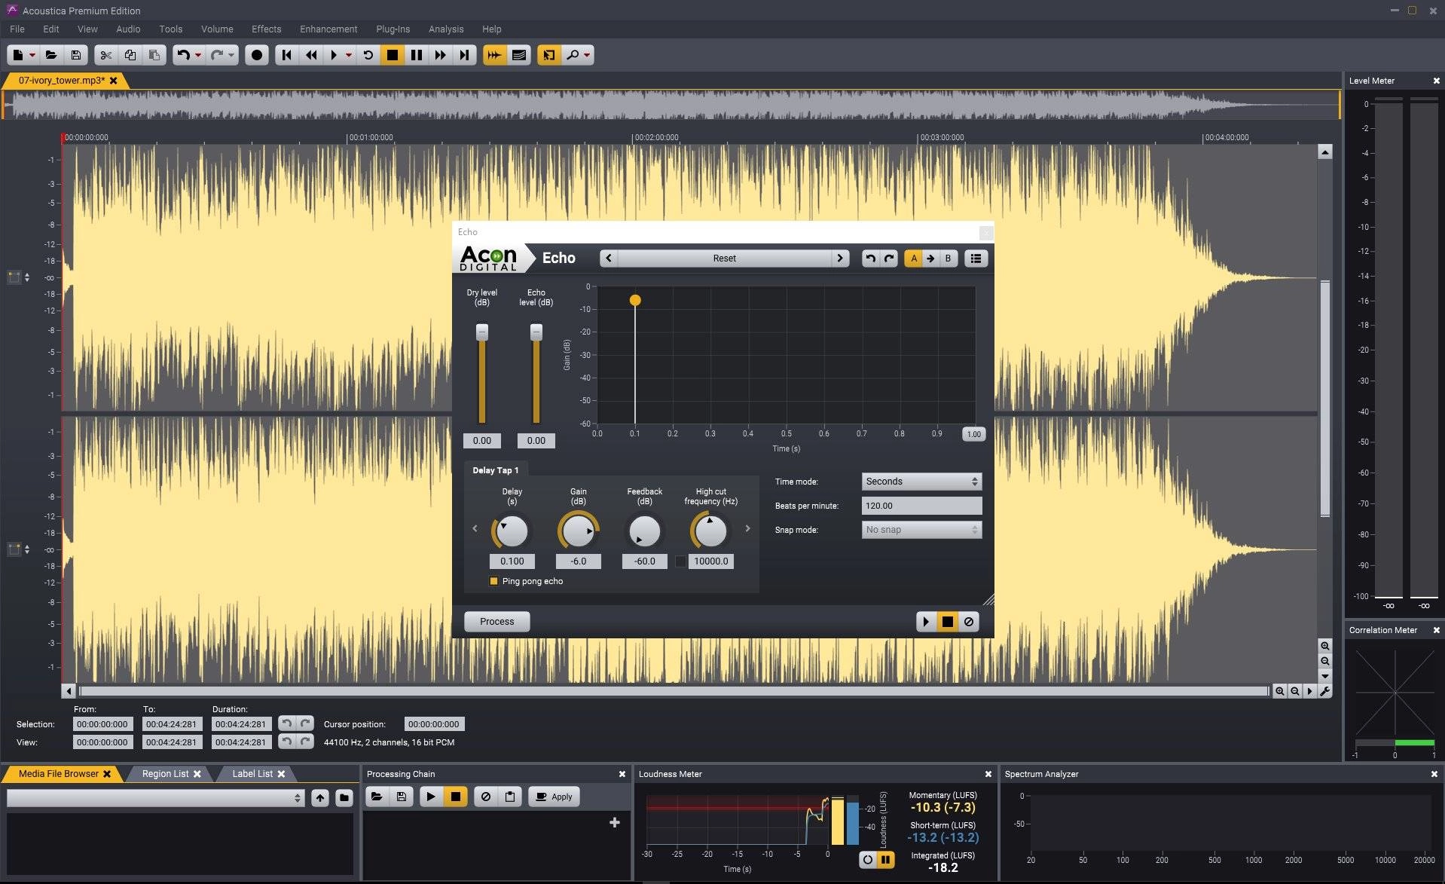Image resolution: width=1445 pixels, height=884 pixels.
Task: Toggle waveform view mode
Action: coord(494,55)
